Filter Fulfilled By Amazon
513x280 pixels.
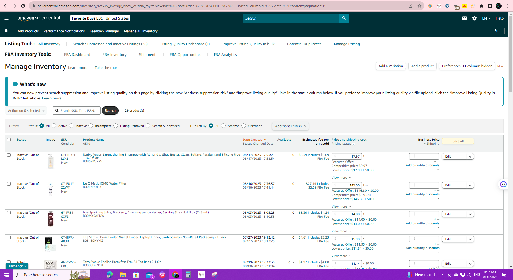pyautogui.click(x=223, y=126)
